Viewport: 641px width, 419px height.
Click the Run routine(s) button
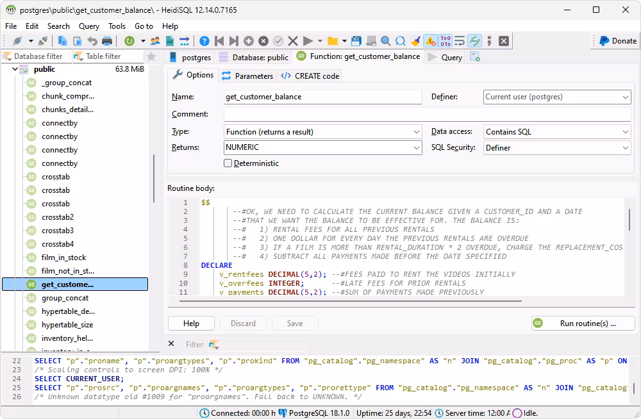(x=583, y=324)
